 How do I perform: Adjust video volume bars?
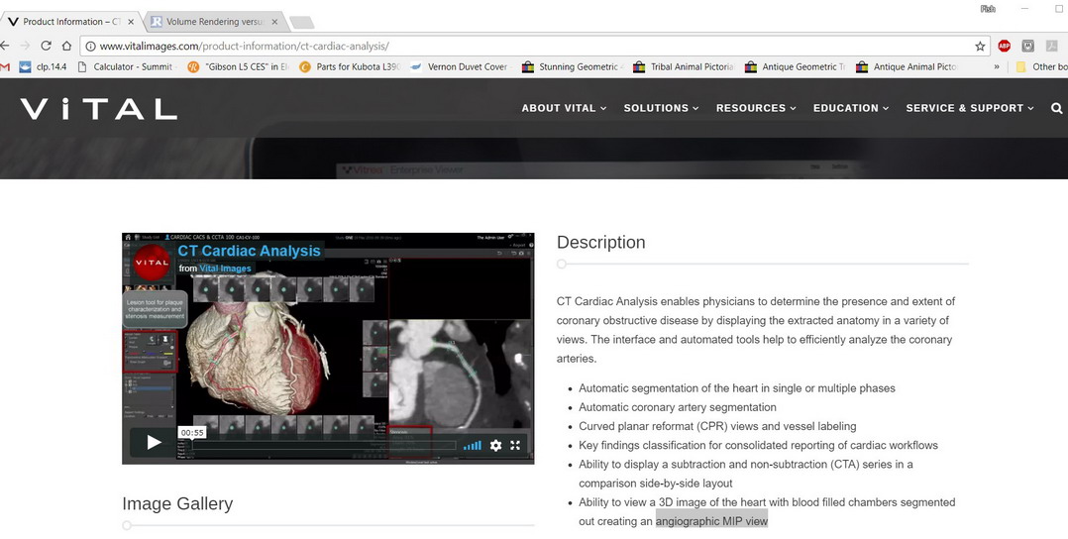click(473, 446)
